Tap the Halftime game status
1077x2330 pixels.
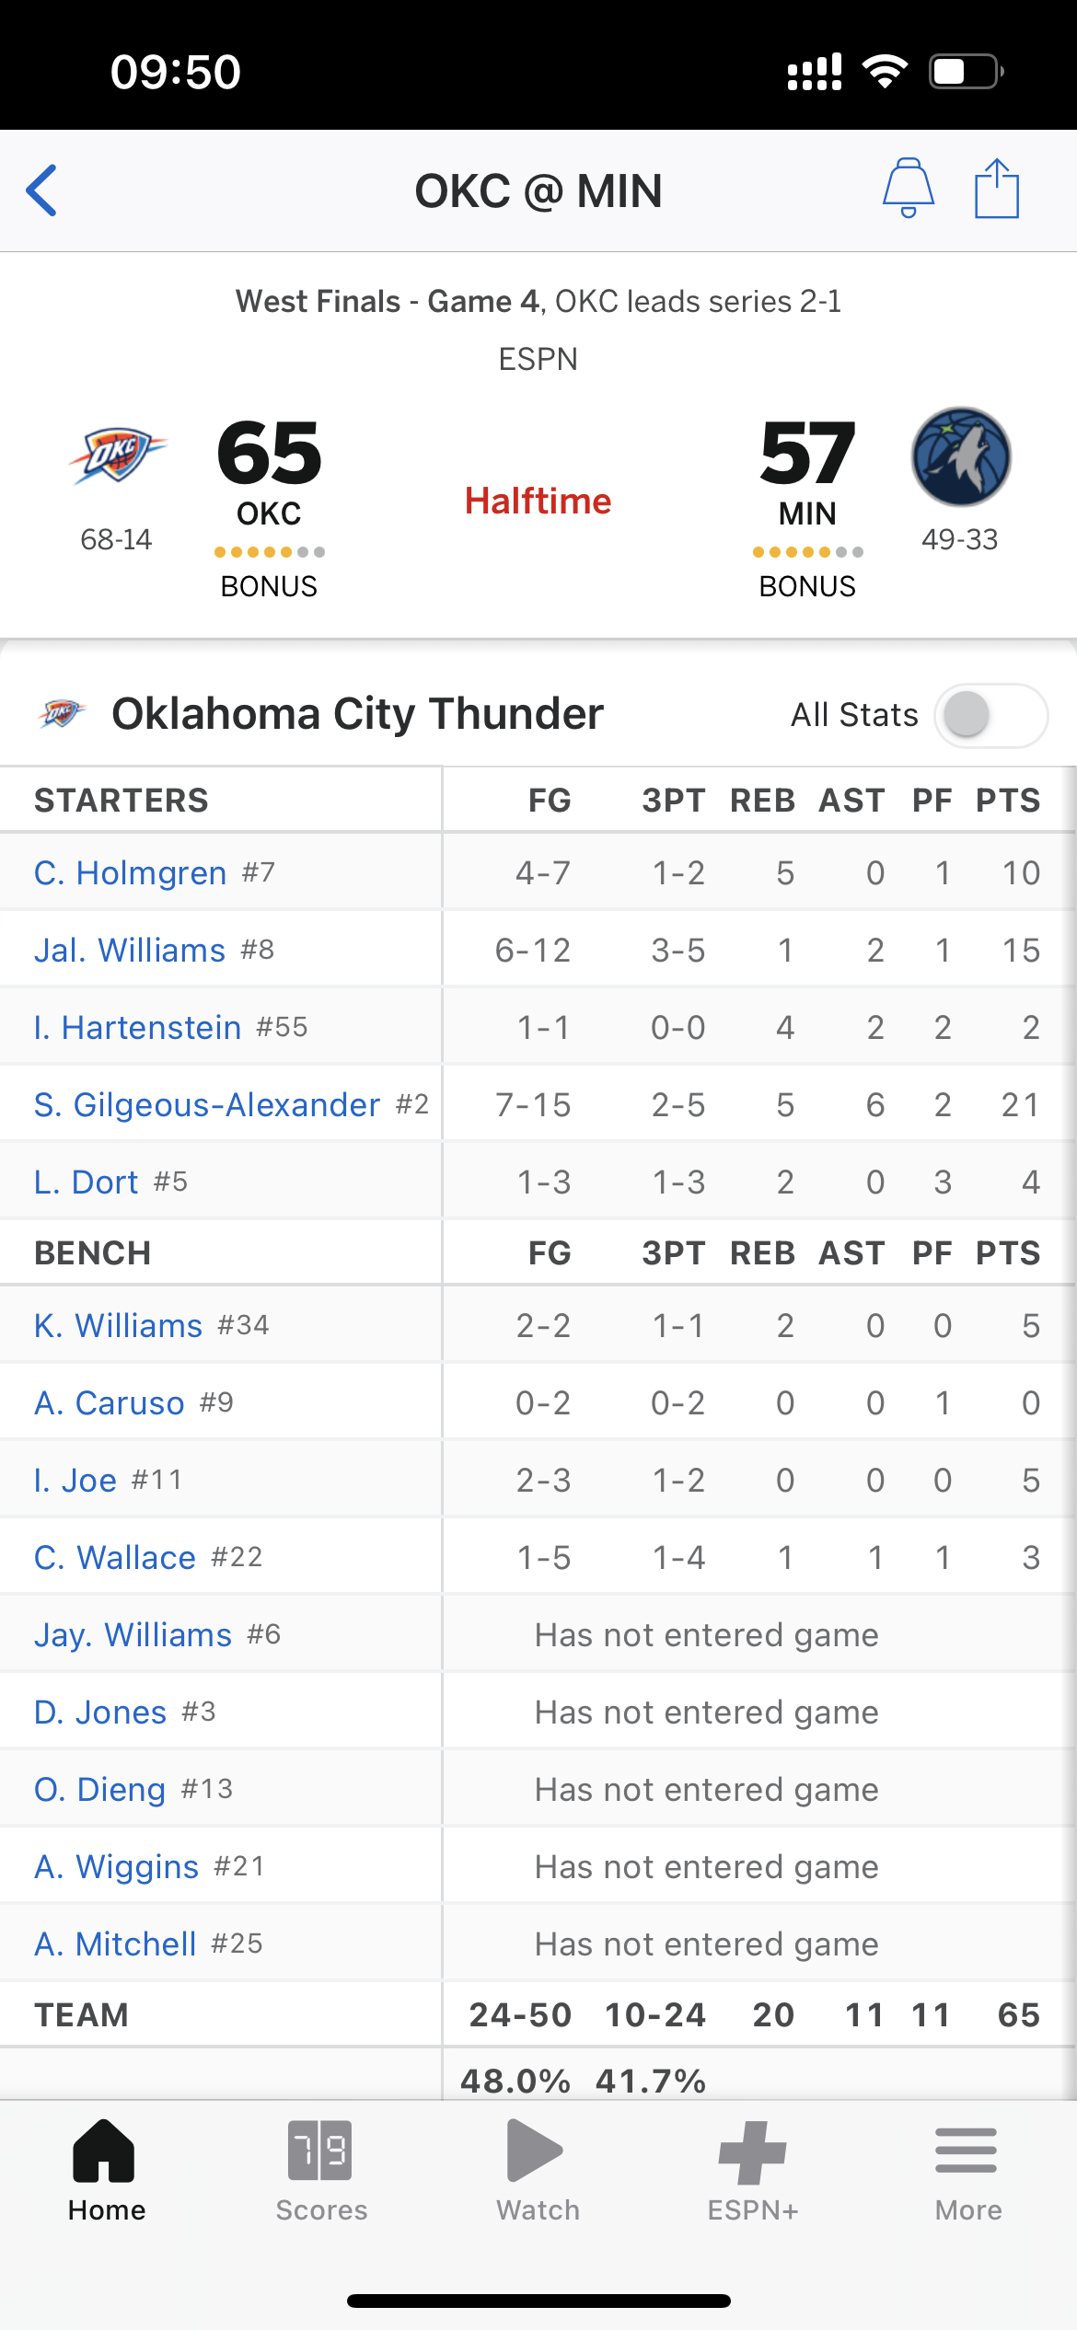538,501
